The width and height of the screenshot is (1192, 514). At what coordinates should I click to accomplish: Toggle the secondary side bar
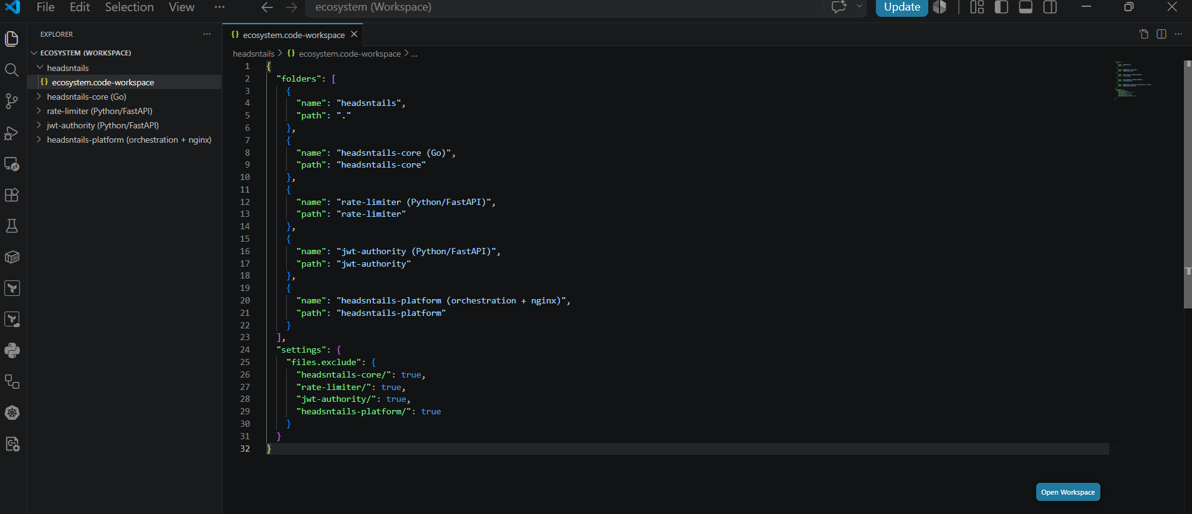(1050, 7)
